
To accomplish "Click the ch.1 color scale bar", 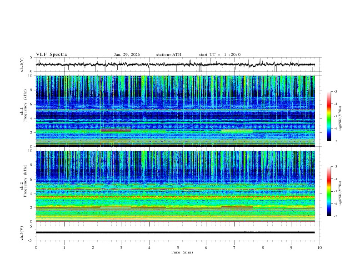I will coord(329,116).
